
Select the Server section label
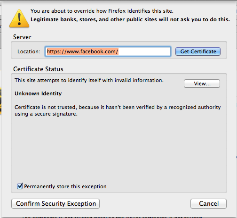pyautogui.click(x=22, y=37)
